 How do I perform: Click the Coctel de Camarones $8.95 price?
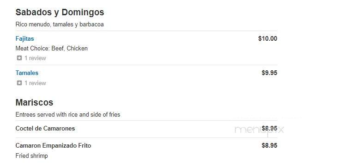click(x=270, y=128)
